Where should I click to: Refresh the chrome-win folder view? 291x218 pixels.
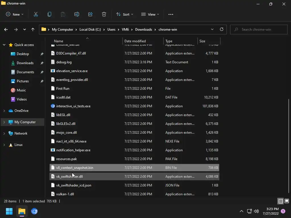click(222, 29)
